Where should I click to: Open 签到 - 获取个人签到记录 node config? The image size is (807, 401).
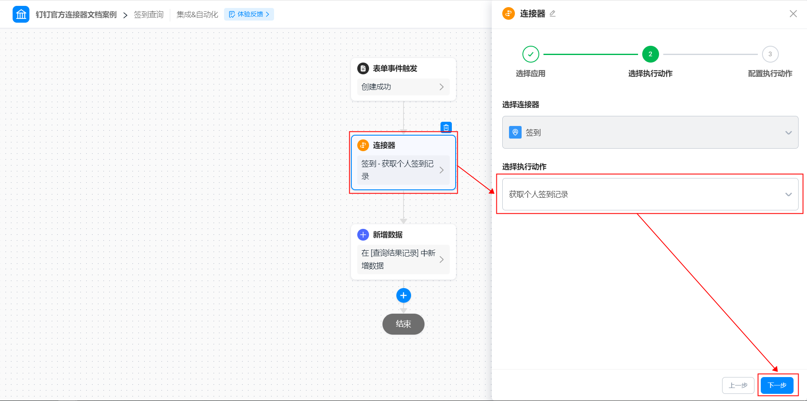(x=403, y=170)
